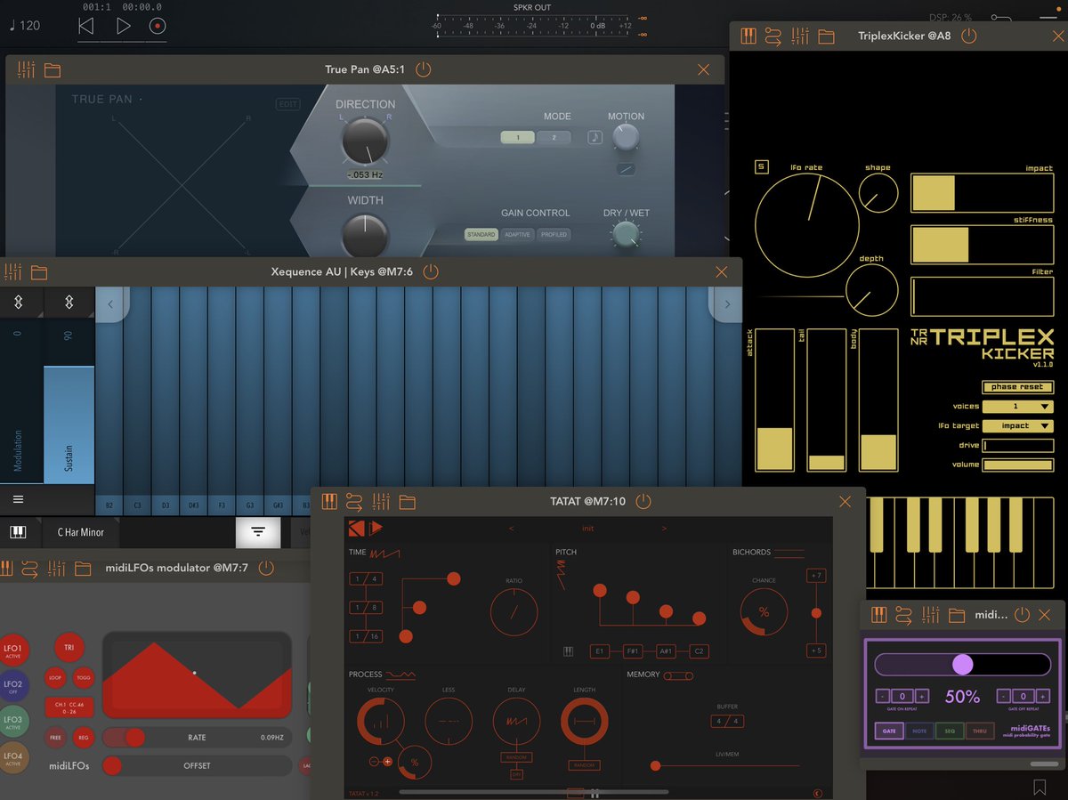The height and width of the screenshot is (800, 1068).
Task: Click the drive bar in TriplexKicker
Action: [1017, 445]
